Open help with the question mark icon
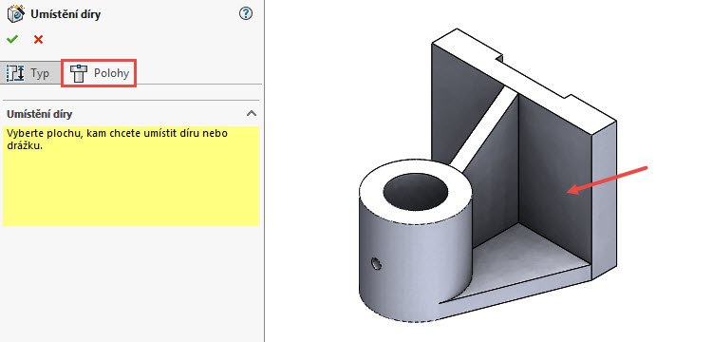 coord(245,13)
